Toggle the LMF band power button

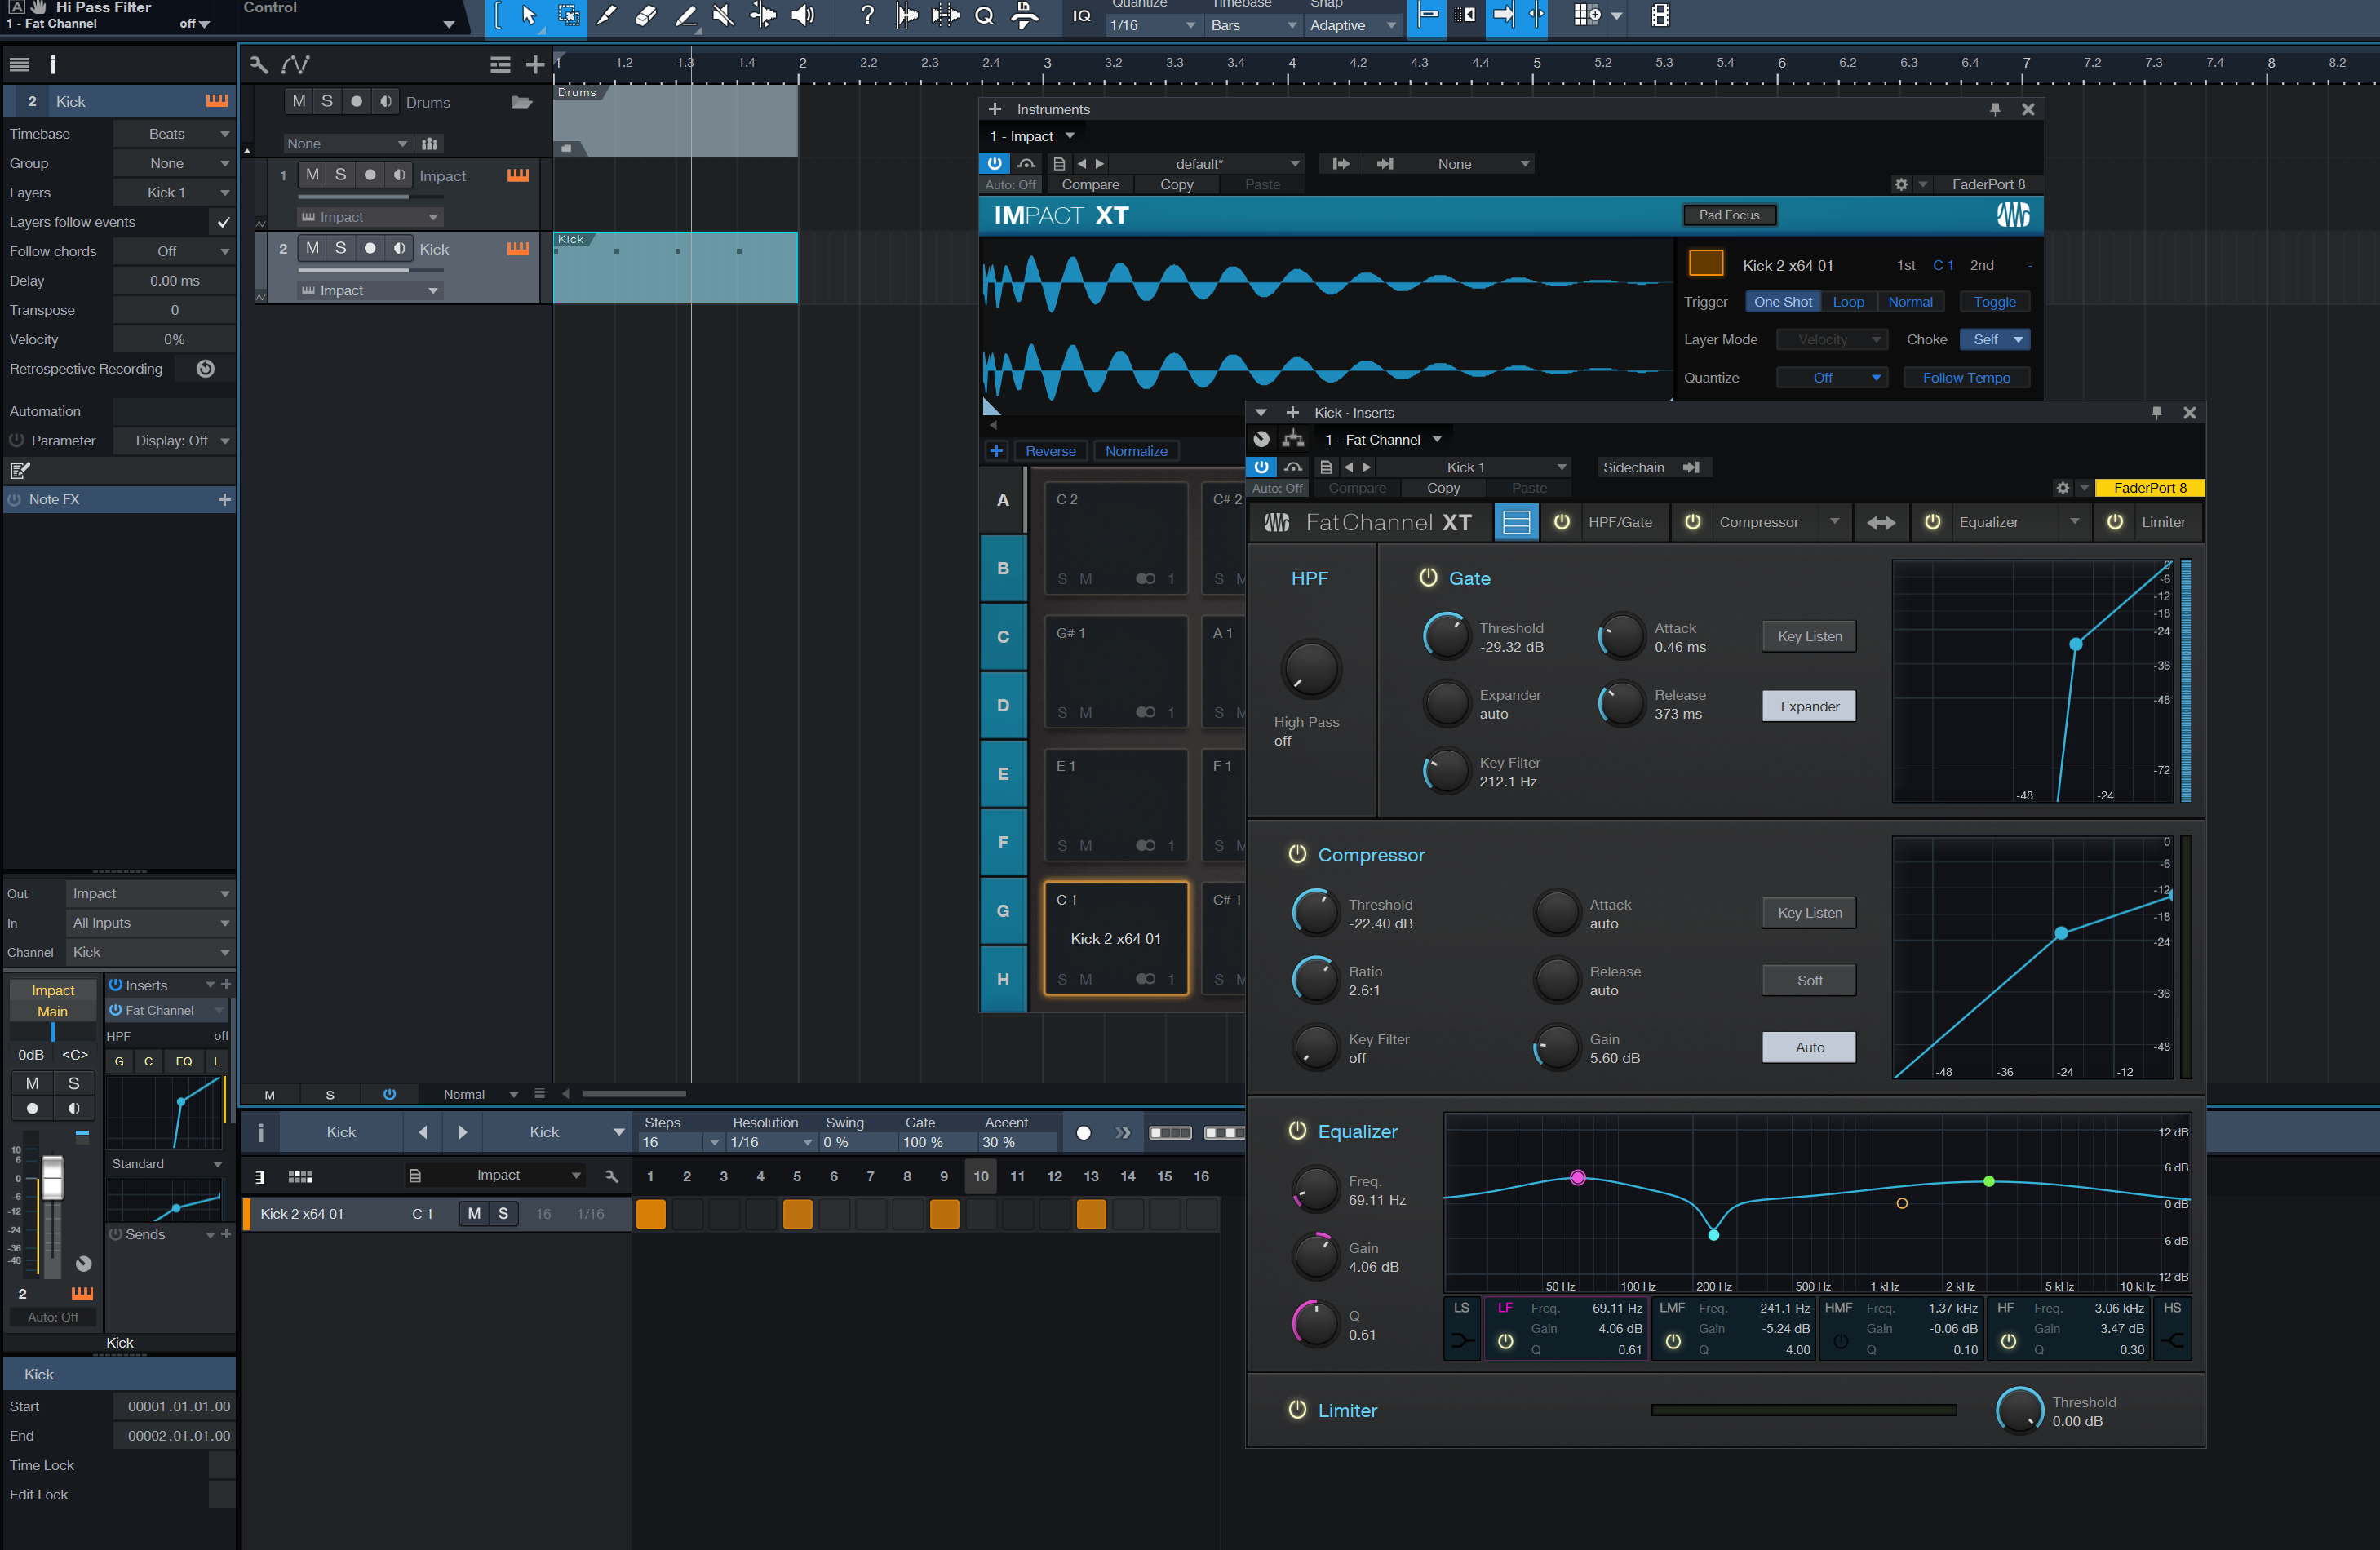1673,1341
